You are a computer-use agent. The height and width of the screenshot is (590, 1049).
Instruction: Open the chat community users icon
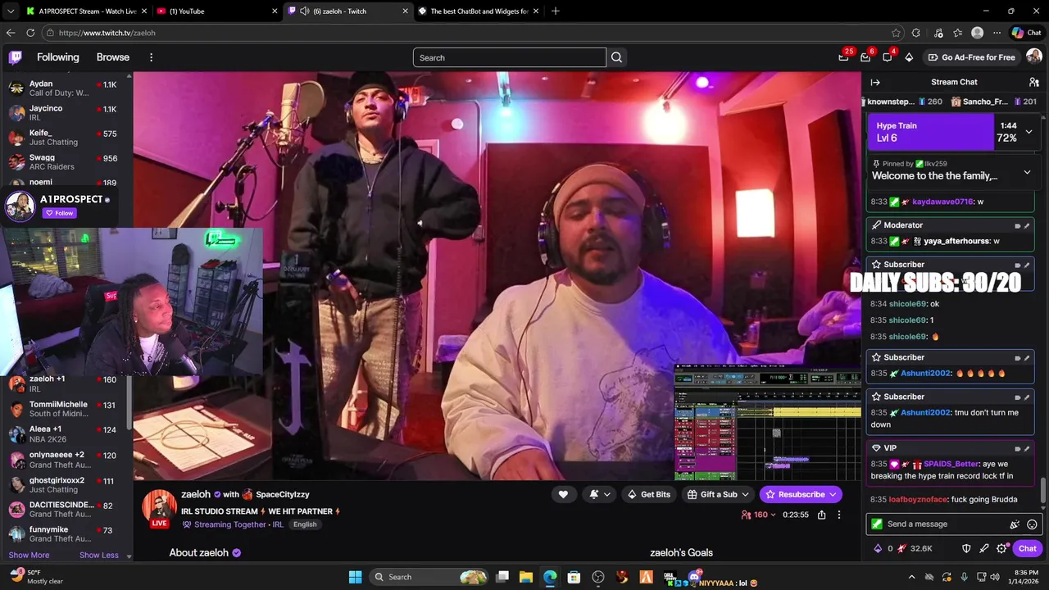1033,82
